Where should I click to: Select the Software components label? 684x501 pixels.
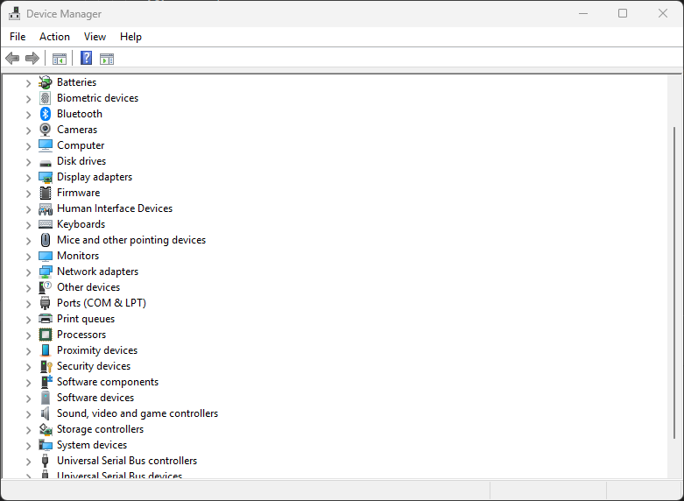click(x=108, y=381)
